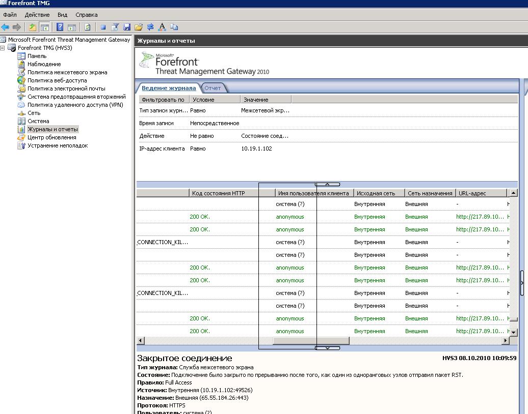Select Журналы и отчеты in the tree
Viewport: 528px width, 414px height.
(x=52, y=129)
